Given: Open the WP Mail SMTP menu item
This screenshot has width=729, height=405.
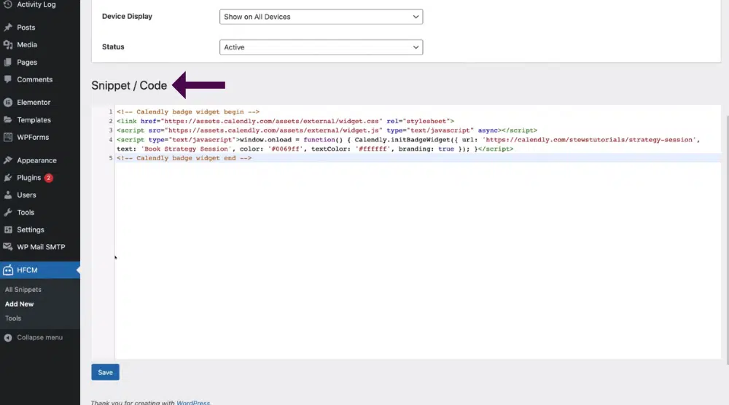Looking at the screenshot, I should [x=40, y=247].
